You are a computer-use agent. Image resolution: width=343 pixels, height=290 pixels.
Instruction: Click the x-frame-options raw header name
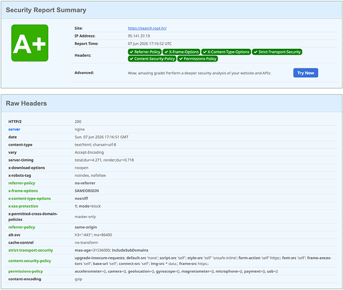23,191
